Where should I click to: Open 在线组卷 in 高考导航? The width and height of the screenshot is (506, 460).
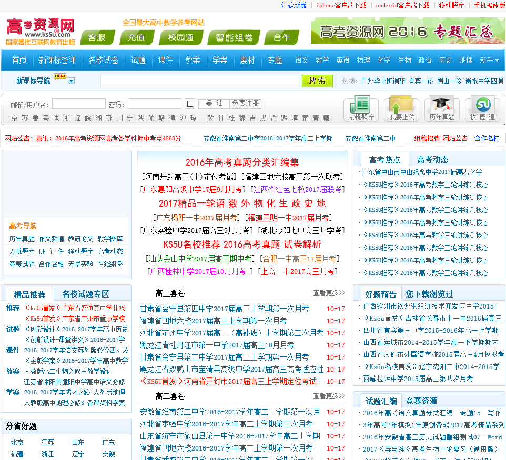click(110, 264)
